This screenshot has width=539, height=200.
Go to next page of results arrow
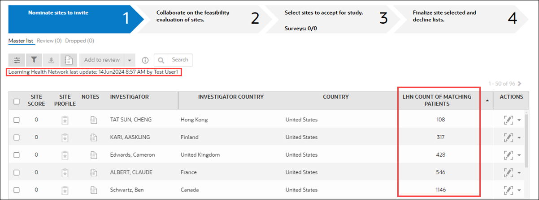click(x=519, y=83)
